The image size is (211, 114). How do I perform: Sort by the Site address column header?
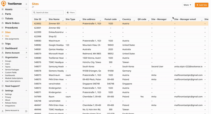point(89,19)
